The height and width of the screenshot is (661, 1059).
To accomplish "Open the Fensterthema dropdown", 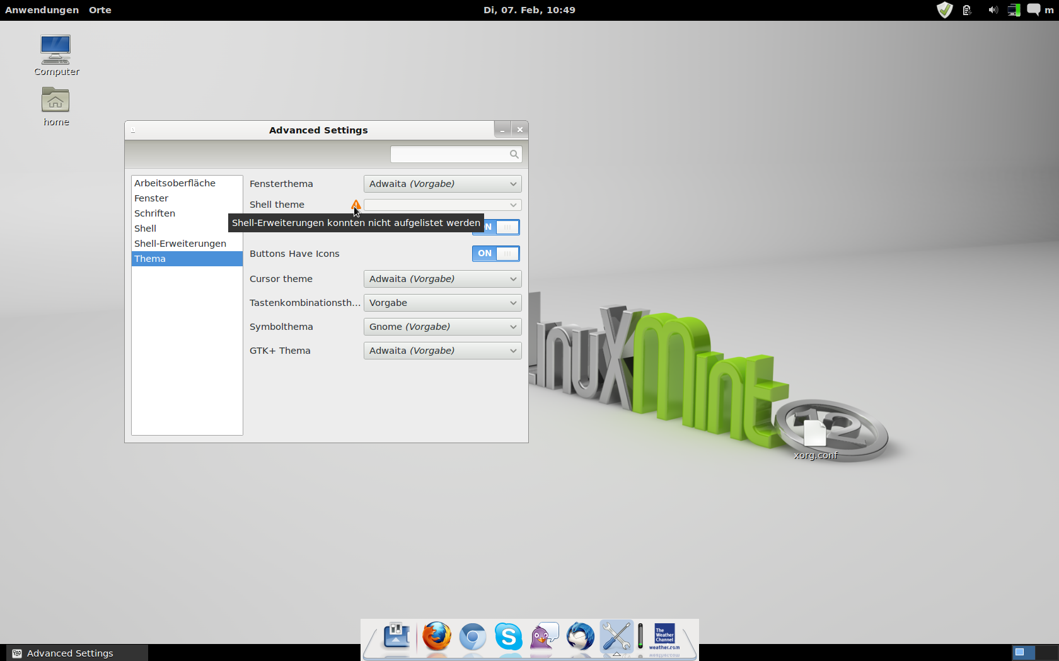I will click(443, 184).
